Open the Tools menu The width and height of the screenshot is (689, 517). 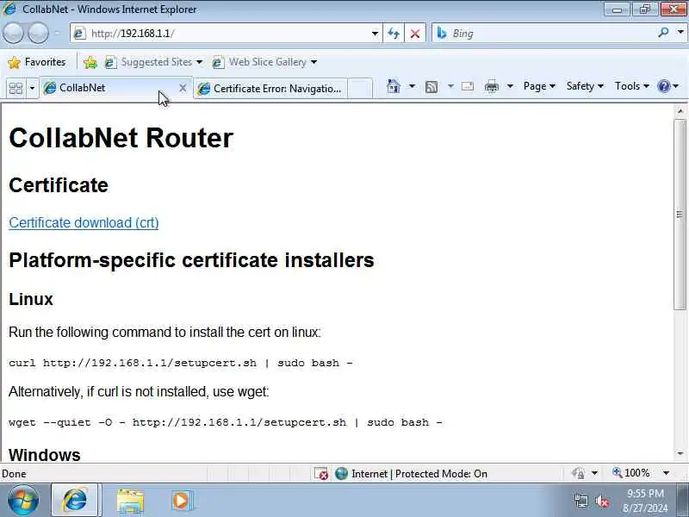pos(632,86)
